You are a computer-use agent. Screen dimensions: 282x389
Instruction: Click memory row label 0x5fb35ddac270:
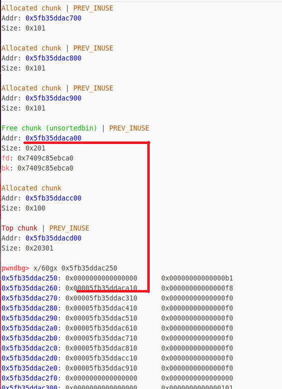(x=31, y=298)
